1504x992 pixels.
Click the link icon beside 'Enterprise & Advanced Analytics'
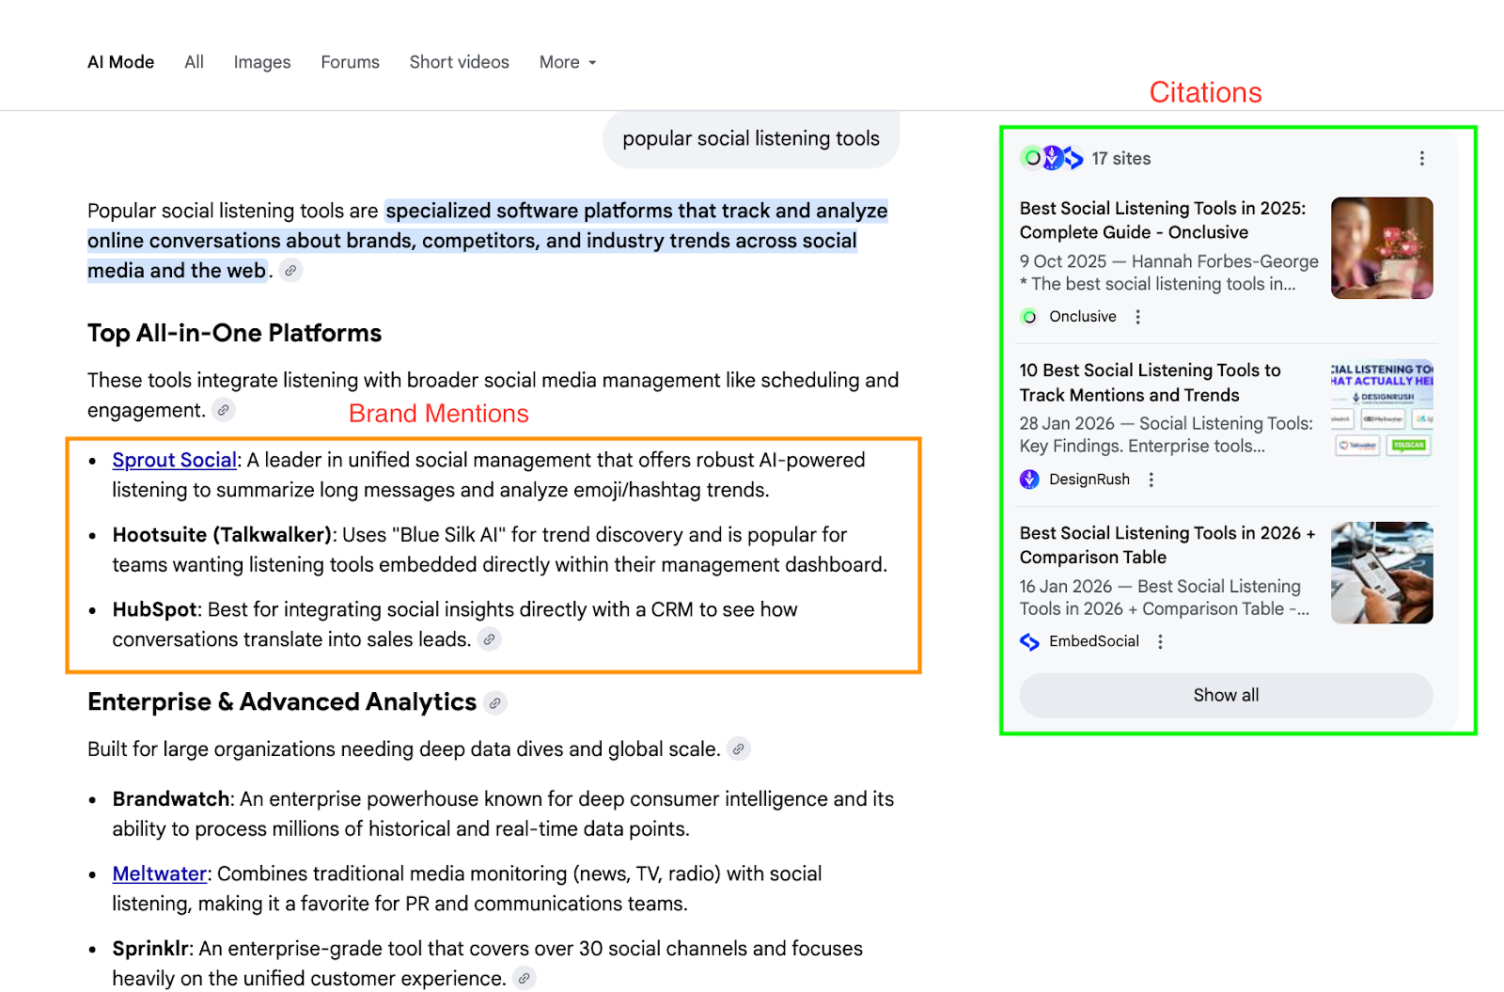pyautogui.click(x=495, y=702)
